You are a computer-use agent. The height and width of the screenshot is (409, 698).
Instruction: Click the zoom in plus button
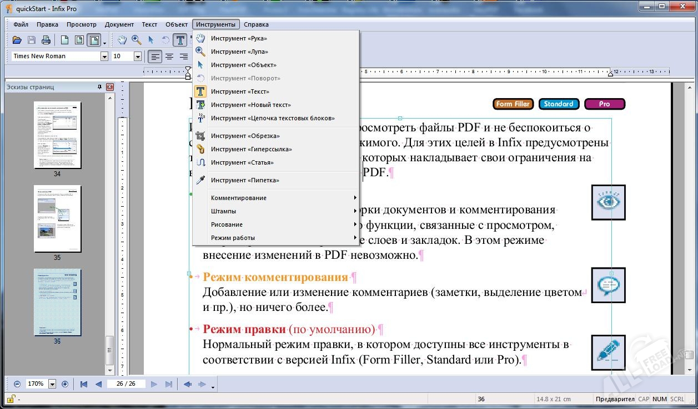click(x=65, y=384)
